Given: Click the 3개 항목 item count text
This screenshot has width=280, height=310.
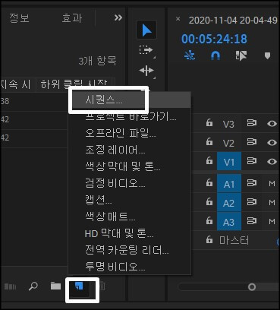Looking at the screenshot, I should coord(98,61).
